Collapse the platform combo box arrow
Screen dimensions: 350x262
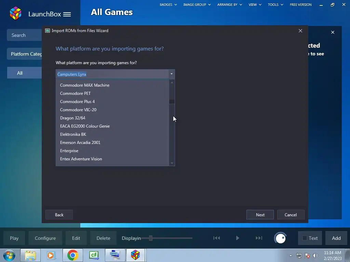172,74
